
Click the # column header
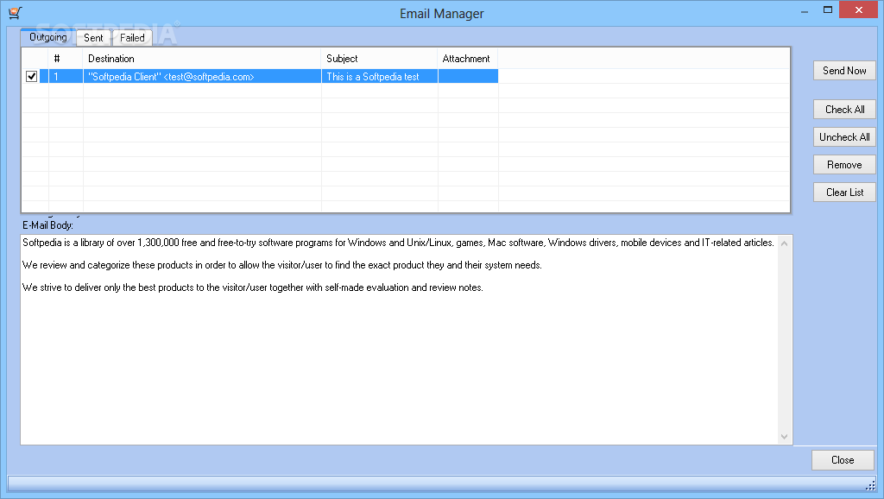point(66,59)
